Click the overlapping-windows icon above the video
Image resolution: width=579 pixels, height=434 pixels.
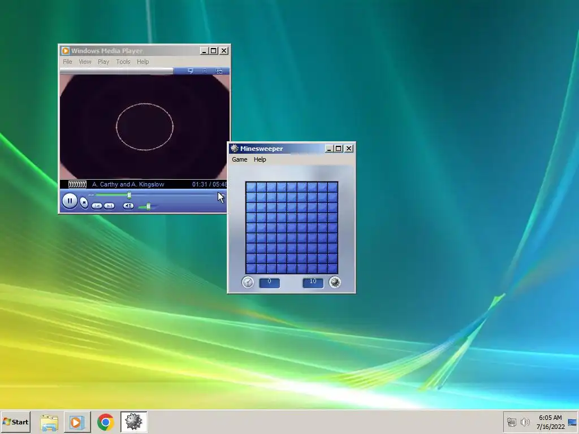(219, 71)
